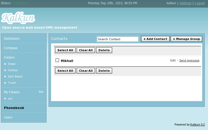Edit the Mikhail contact
Viewport: 208px width, 130px height.
pyautogui.click(x=173, y=60)
